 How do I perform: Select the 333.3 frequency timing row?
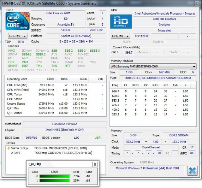pos(153,114)
